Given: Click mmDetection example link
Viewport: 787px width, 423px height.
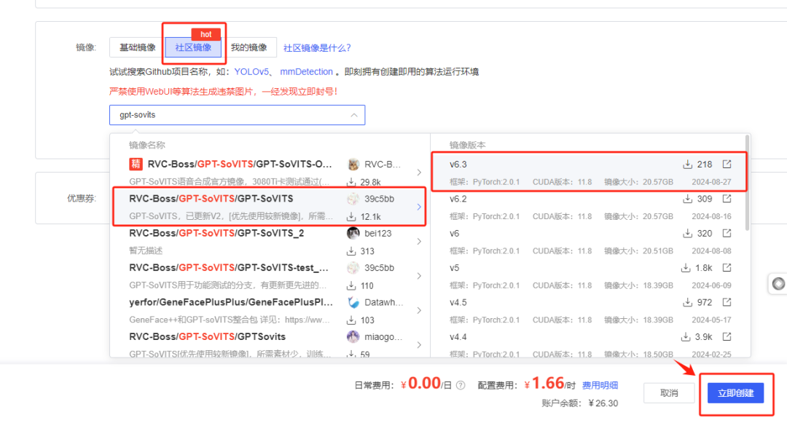Looking at the screenshot, I should pyautogui.click(x=306, y=71).
